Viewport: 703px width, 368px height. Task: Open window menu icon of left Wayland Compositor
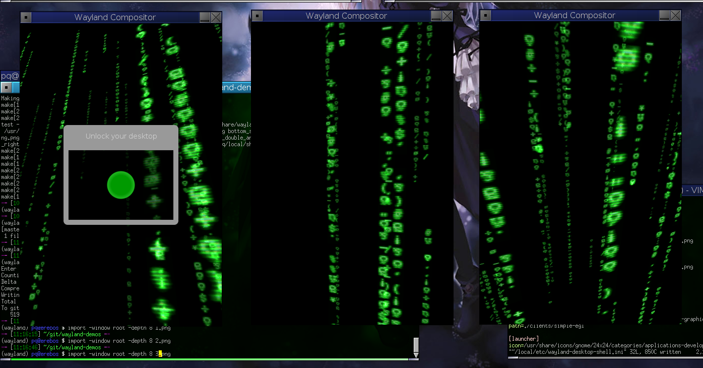click(x=26, y=18)
